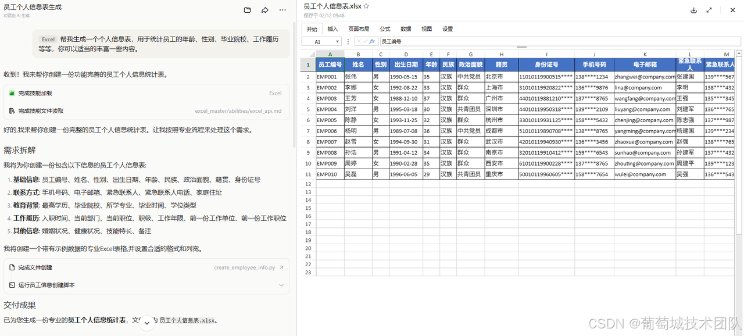Click the 完成技能加载 step row
This screenshot has width=744, height=336.
pyautogui.click(x=146, y=93)
